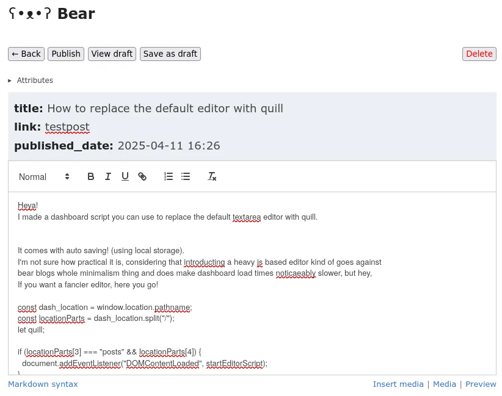Publish the post
The image size is (502, 396).
66,54
